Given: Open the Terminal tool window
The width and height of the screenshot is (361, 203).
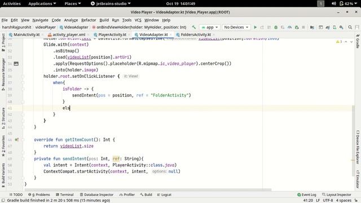Looking at the screenshot, I should [x=65, y=195].
